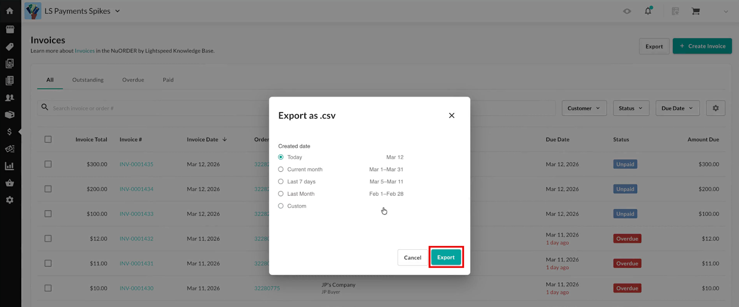Expand the Due Date filter dropdown

[677, 108]
